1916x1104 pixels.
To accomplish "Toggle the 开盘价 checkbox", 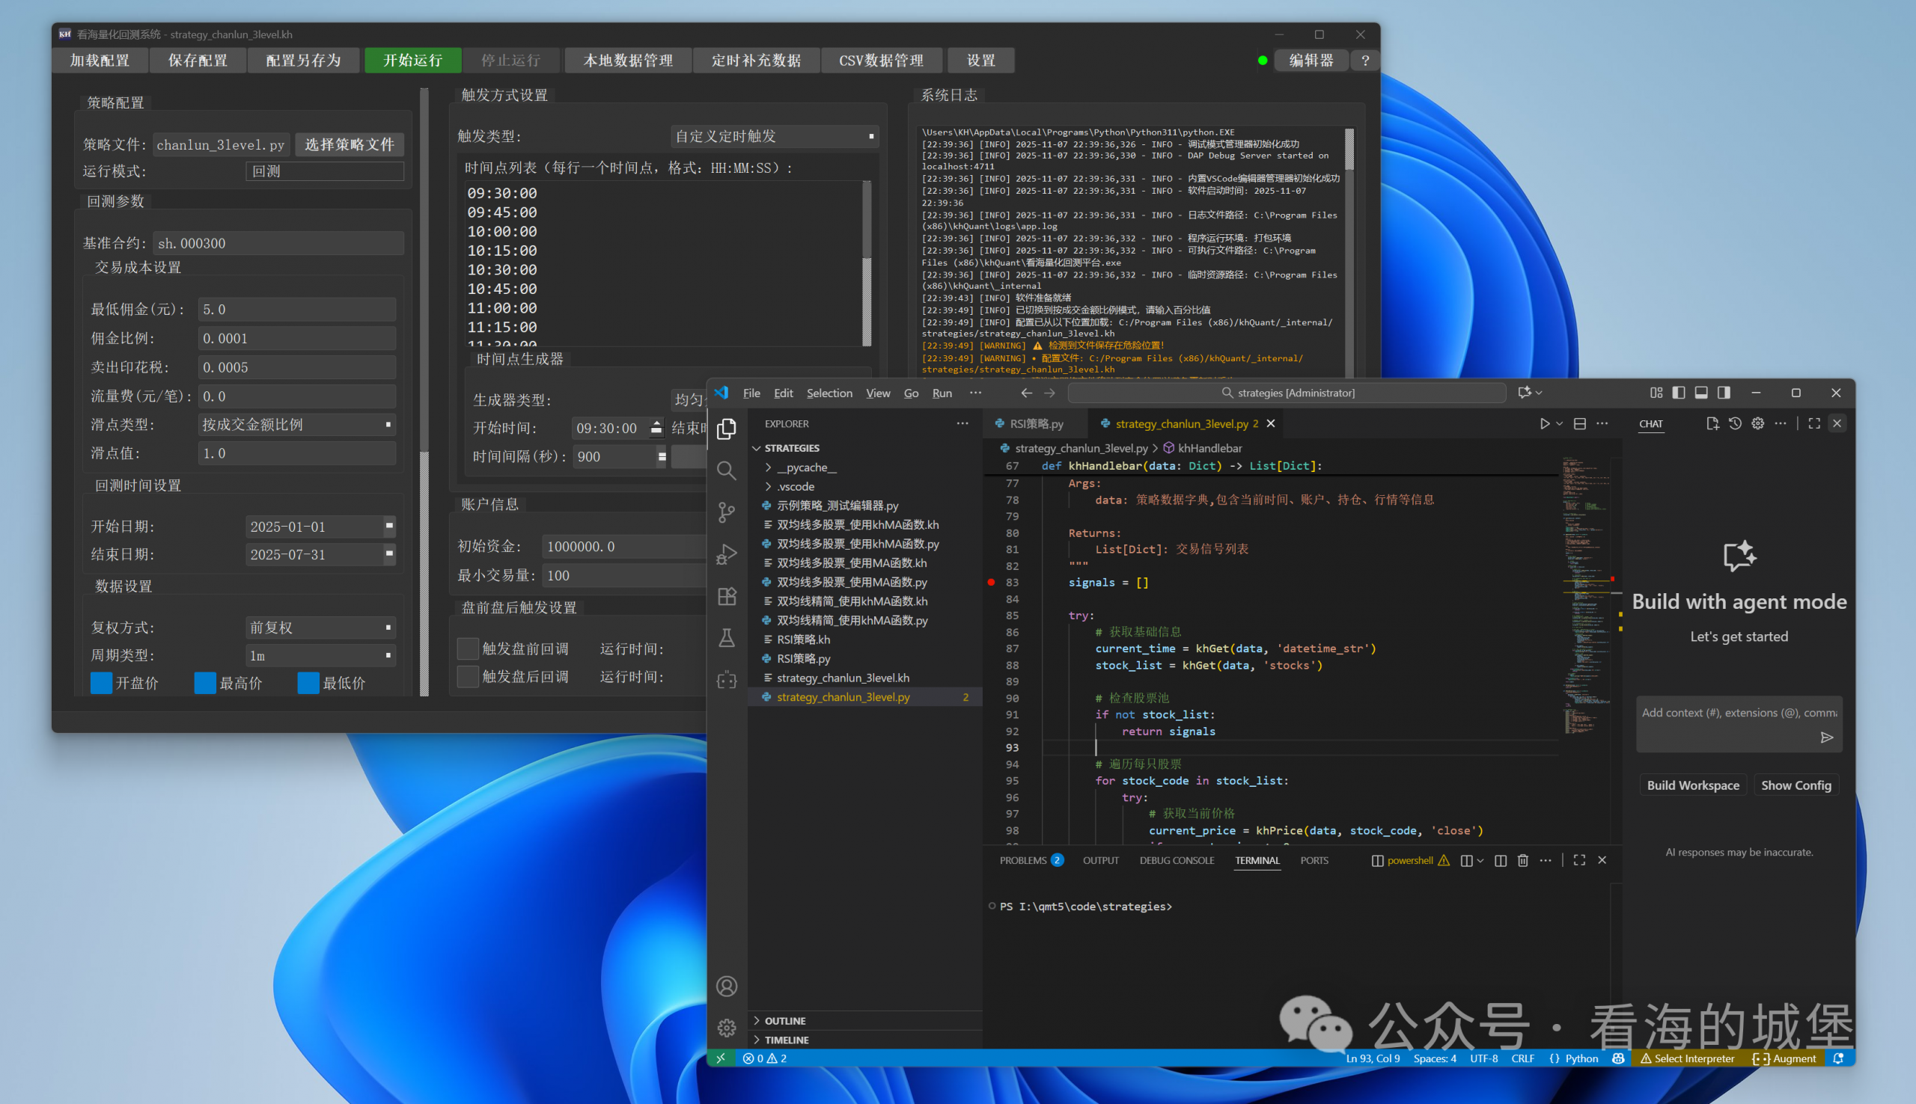I will [x=101, y=683].
